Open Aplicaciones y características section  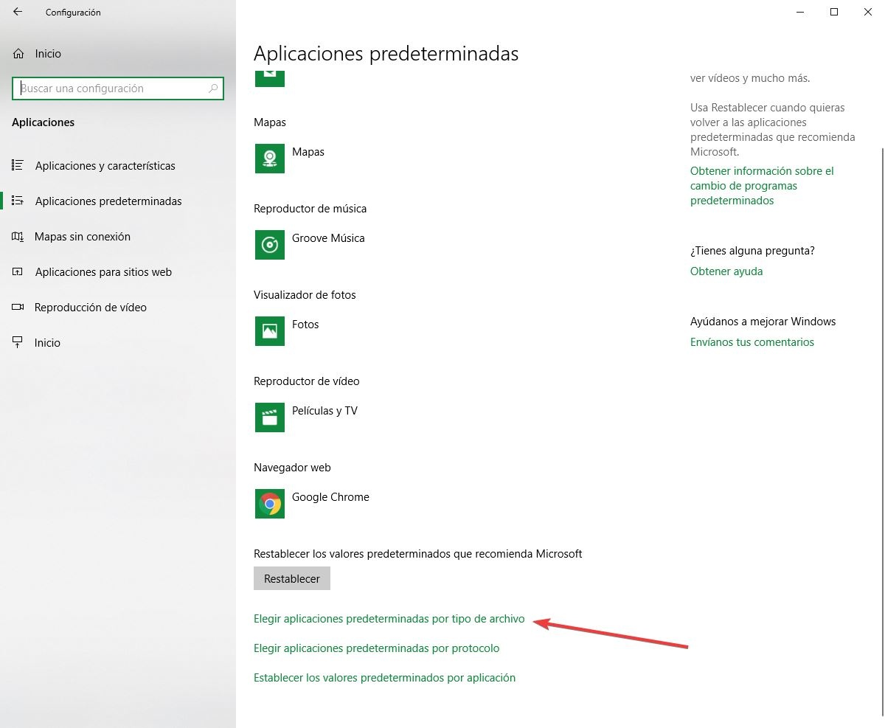tap(105, 166)
